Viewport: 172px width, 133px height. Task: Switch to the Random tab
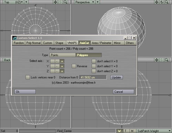point(19,43)
